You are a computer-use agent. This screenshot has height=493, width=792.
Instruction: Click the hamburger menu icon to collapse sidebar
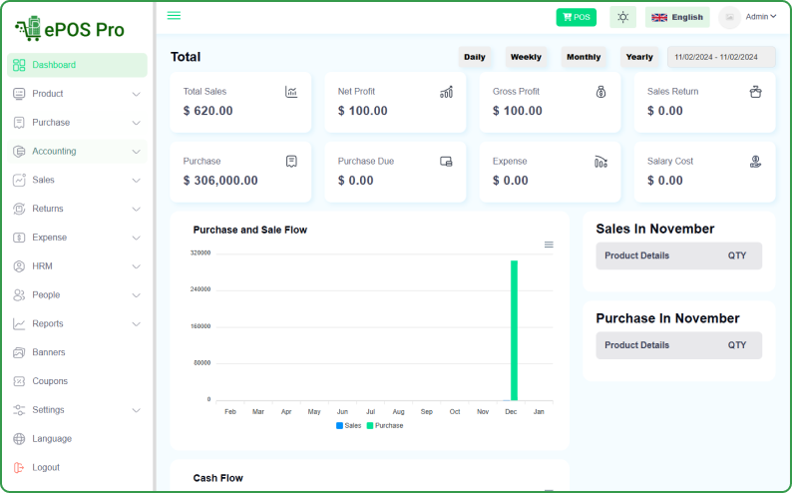pos(174,16)
